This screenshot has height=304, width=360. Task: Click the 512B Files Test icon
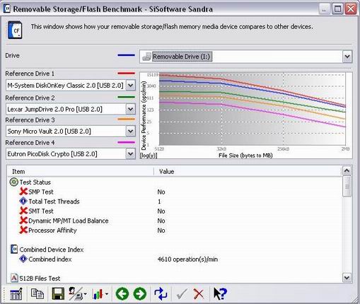pyautogui.click(x=14, y=278)
